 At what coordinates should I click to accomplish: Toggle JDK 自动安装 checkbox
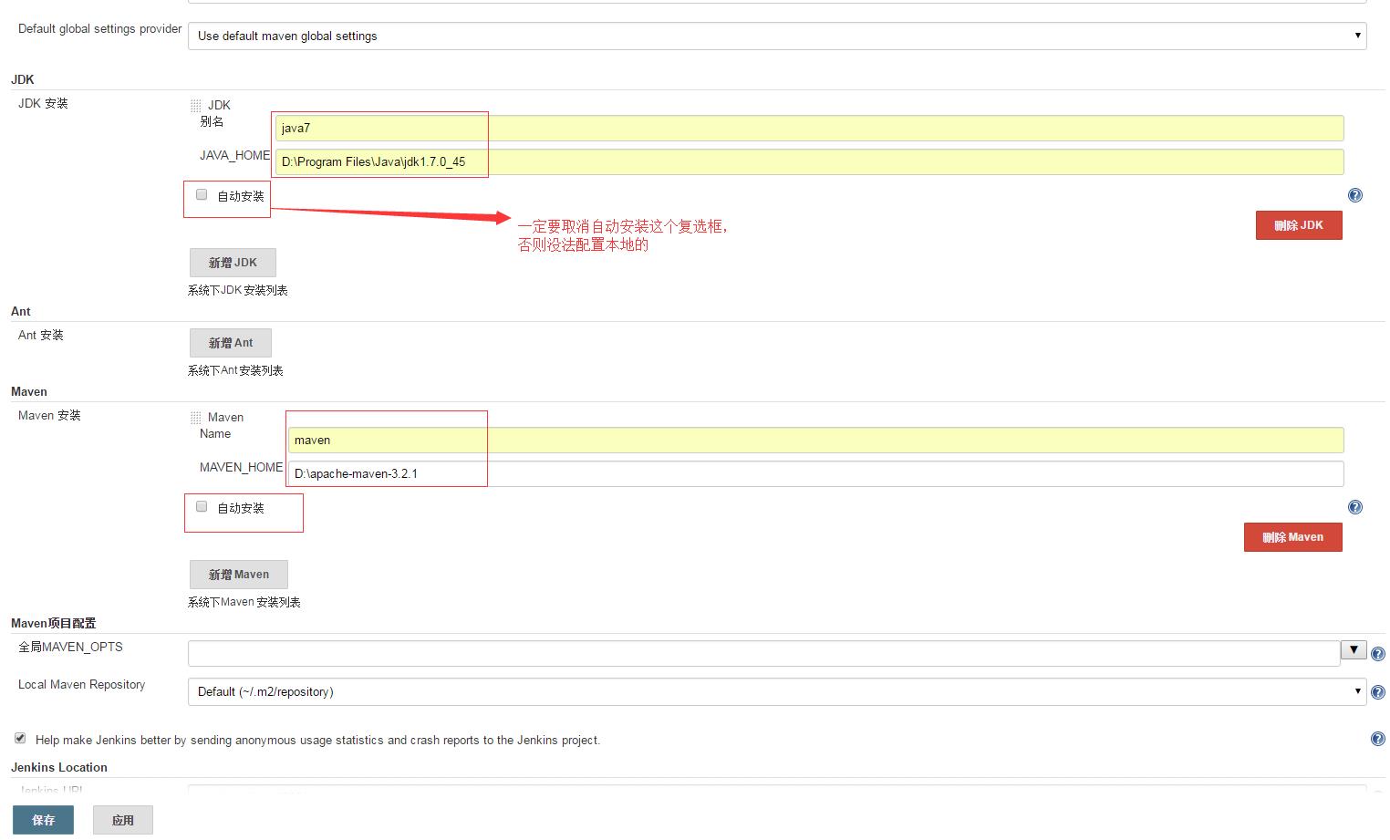(202, 194)
